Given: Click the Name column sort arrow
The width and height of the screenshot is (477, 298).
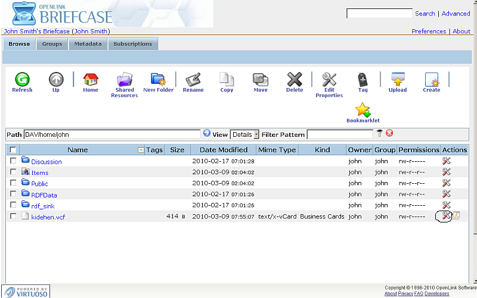Looking at the screenshot, I should 141,150.
